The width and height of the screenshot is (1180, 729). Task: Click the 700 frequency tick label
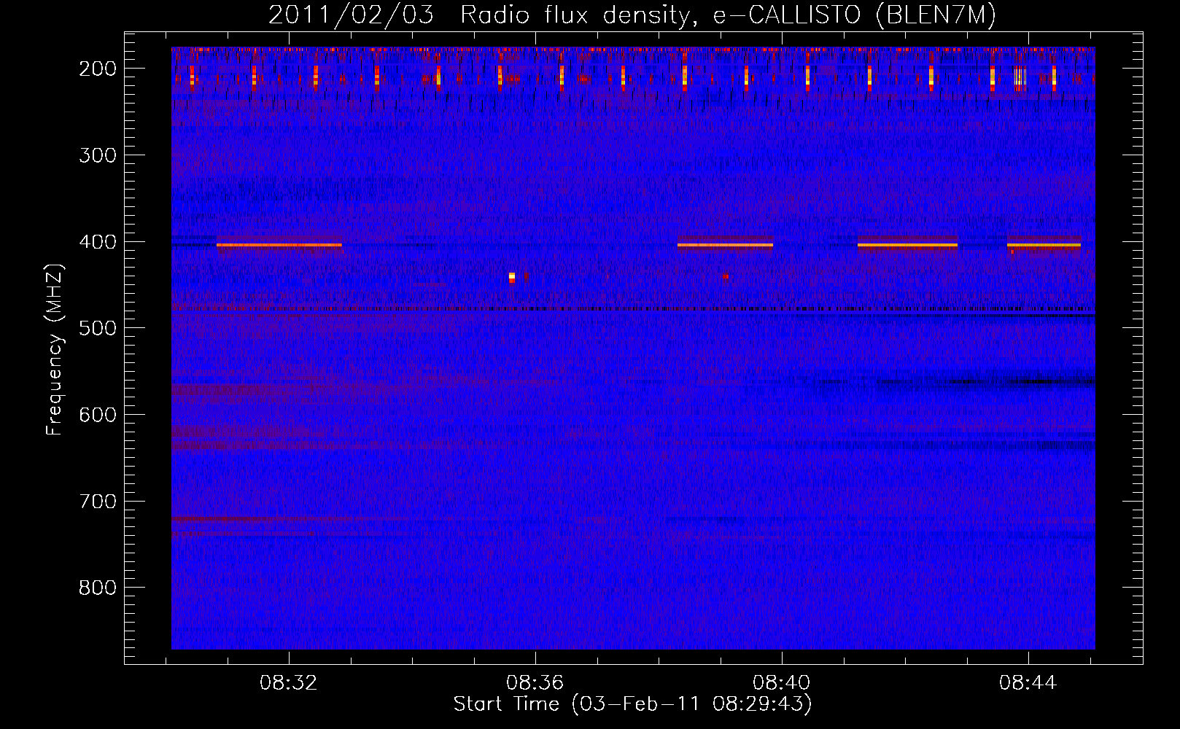pyautogui.click(x=98, y=502)
